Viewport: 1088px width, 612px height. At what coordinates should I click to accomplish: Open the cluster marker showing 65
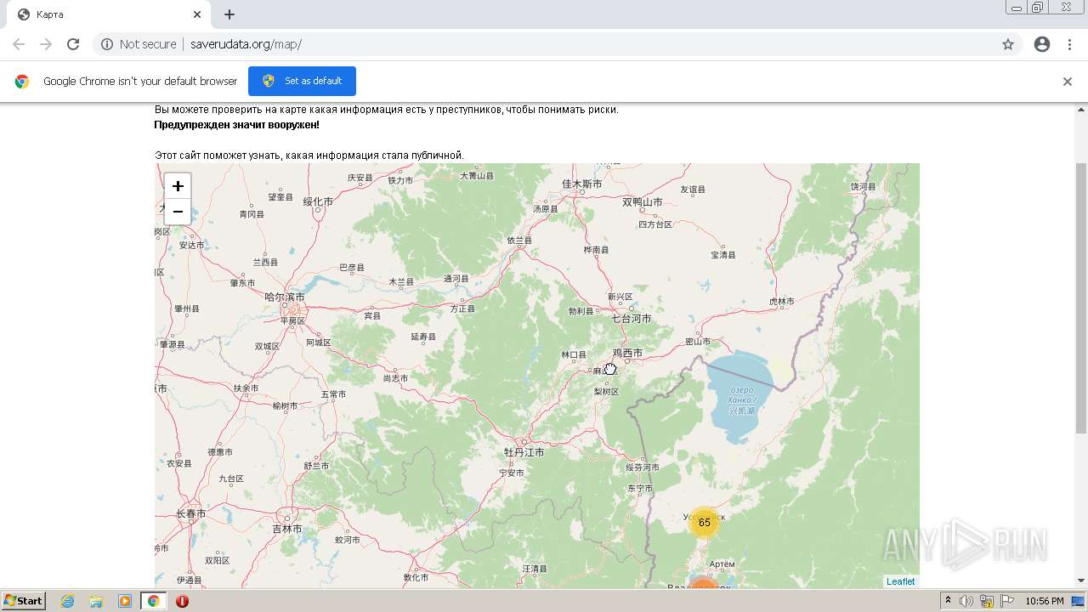point(704,523)
